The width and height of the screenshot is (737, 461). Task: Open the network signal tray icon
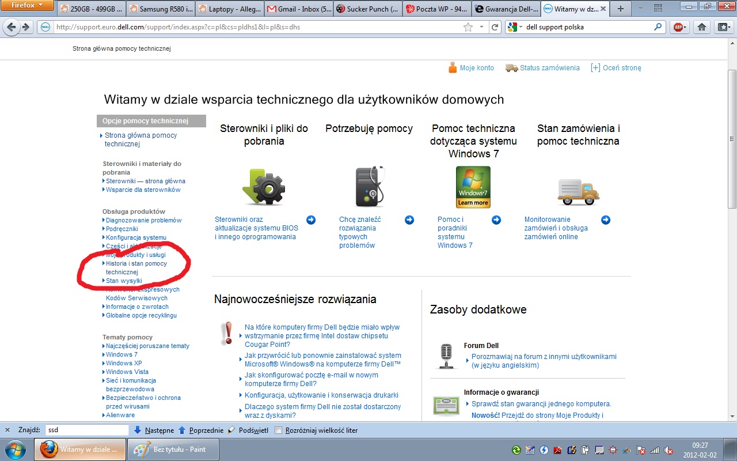point(654,450)
